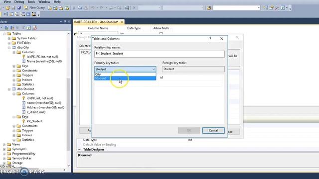The image size is (319, 179).
Task: Open a Database Engine Query
Action: click(x=50, y=8)
